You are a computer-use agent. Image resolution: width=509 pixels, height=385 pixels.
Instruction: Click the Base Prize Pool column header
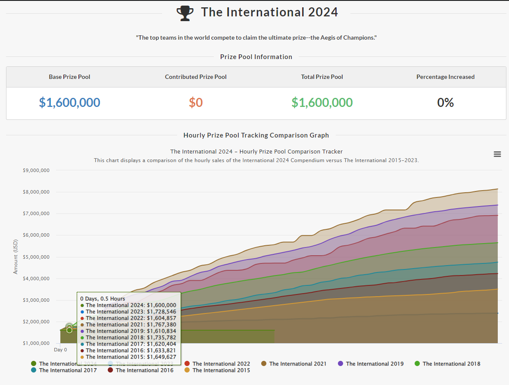69,77
